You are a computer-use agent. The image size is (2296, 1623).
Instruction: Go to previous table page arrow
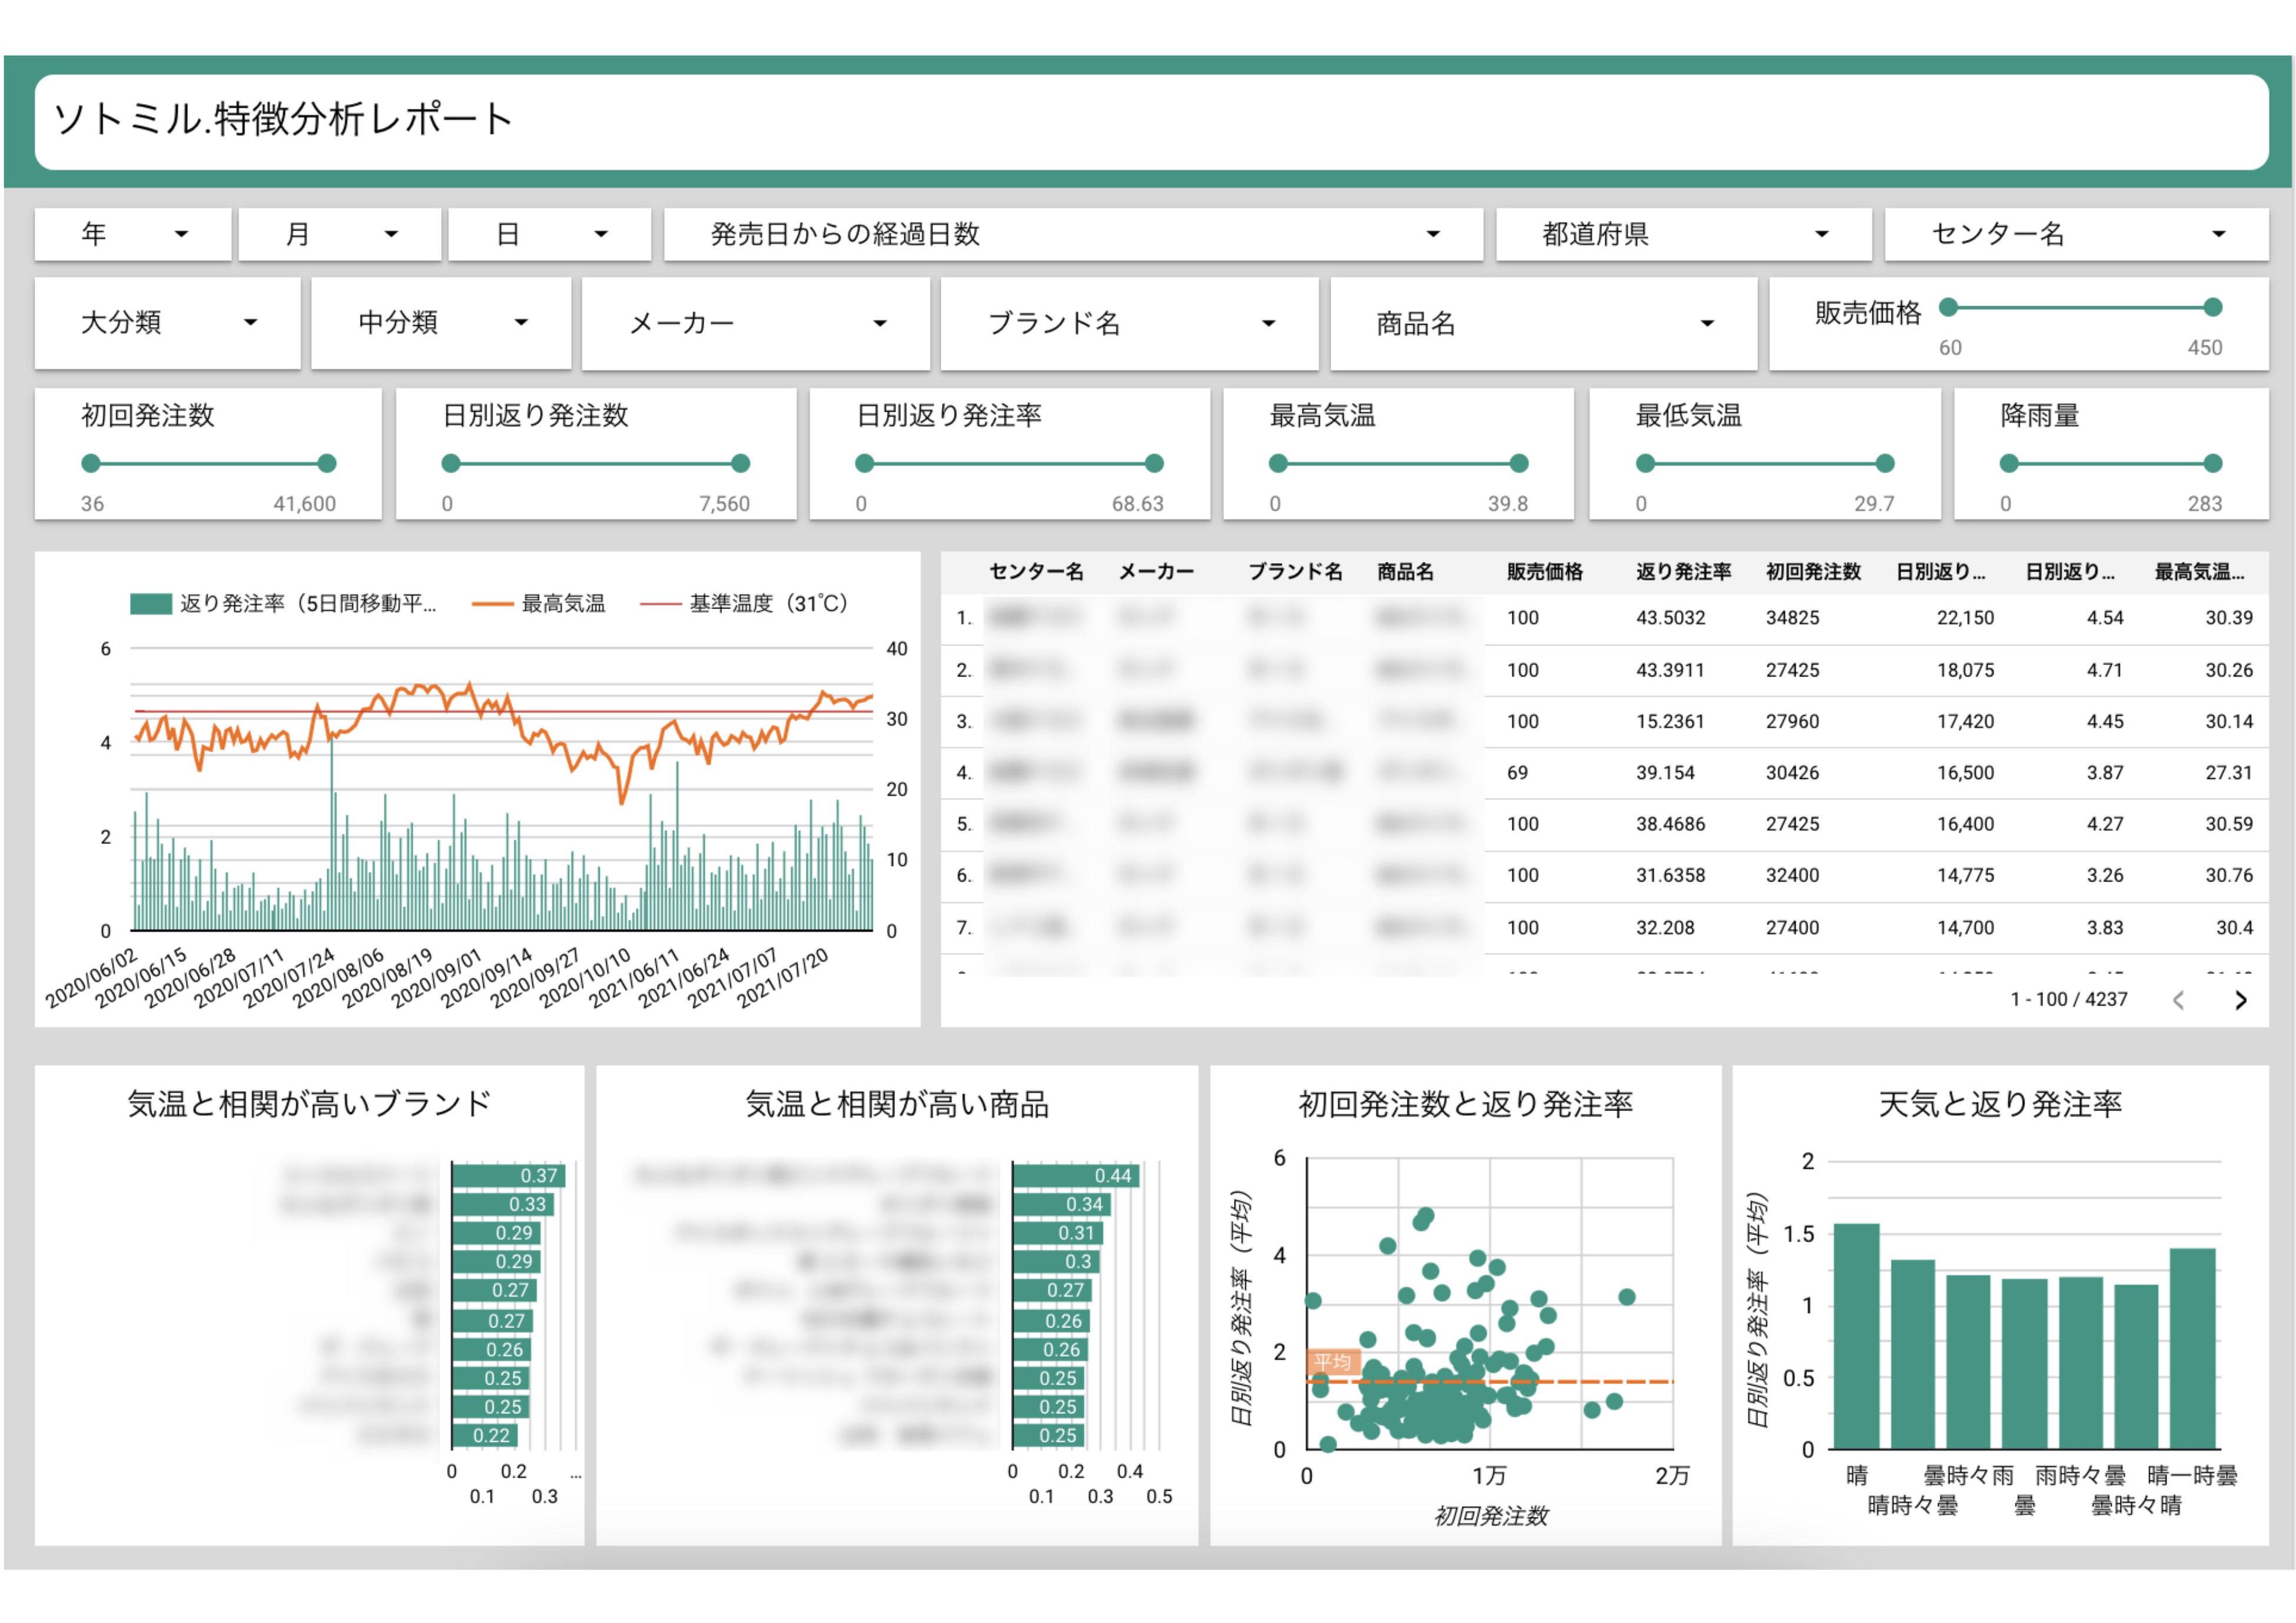pos(2178,1000)
